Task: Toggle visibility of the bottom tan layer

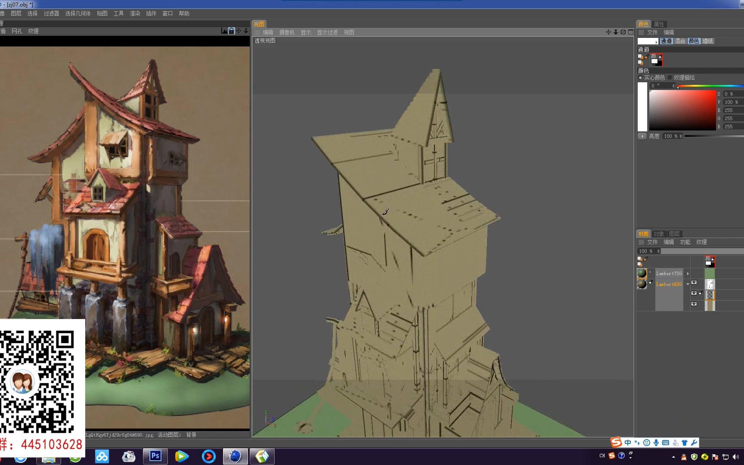Action: (694, 304)
